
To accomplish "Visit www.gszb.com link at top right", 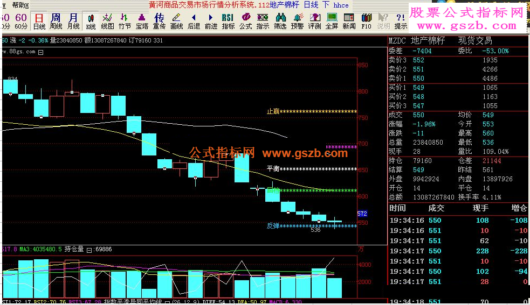I will point(467,26).
